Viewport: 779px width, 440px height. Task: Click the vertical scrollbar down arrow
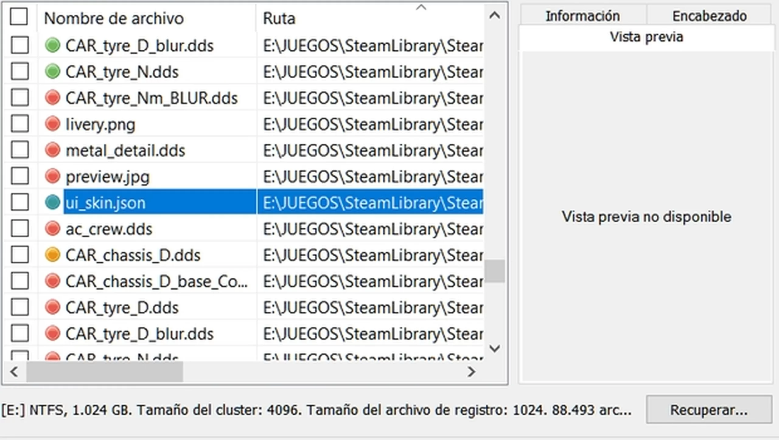[x=495, y=348]
